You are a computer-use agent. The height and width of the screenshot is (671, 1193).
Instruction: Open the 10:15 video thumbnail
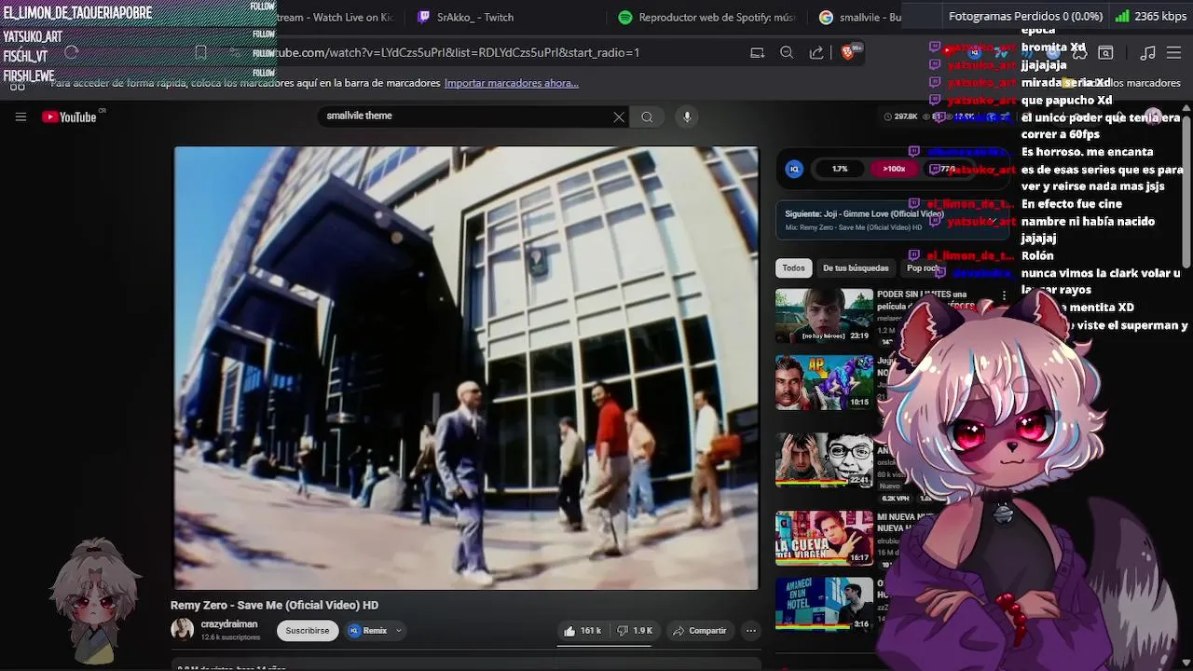tap(824, 382)
